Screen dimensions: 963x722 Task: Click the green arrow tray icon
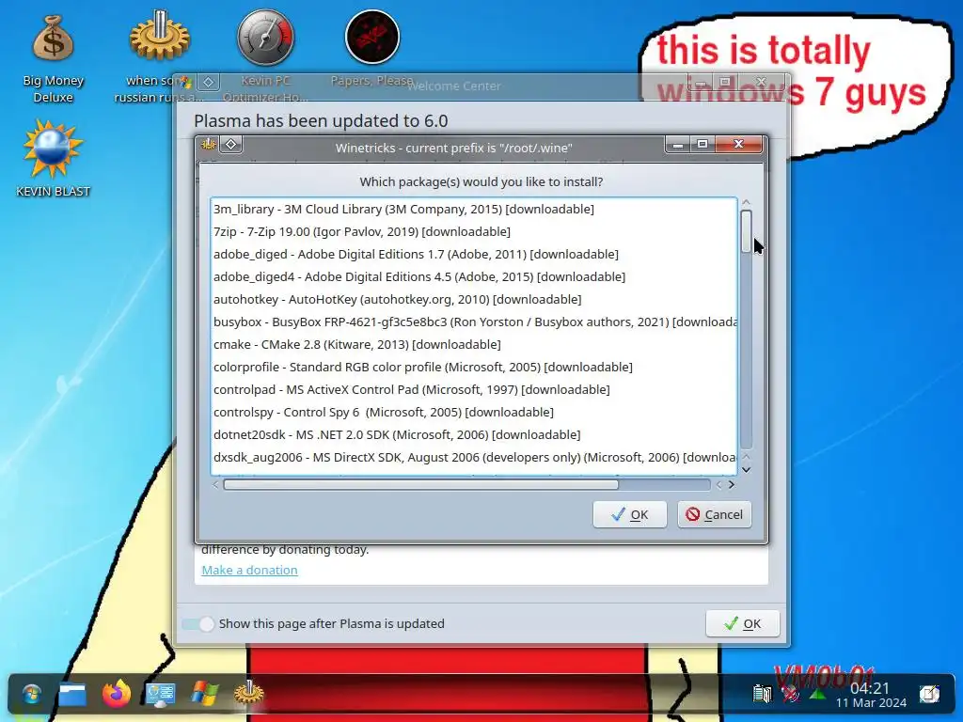pos(817,695)
